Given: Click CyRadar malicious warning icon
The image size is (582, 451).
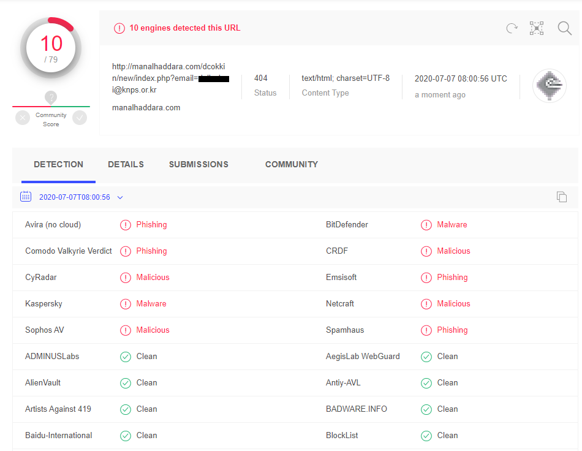Looking at the screenshot, I should pyautogui.click(x=126, y=278).
